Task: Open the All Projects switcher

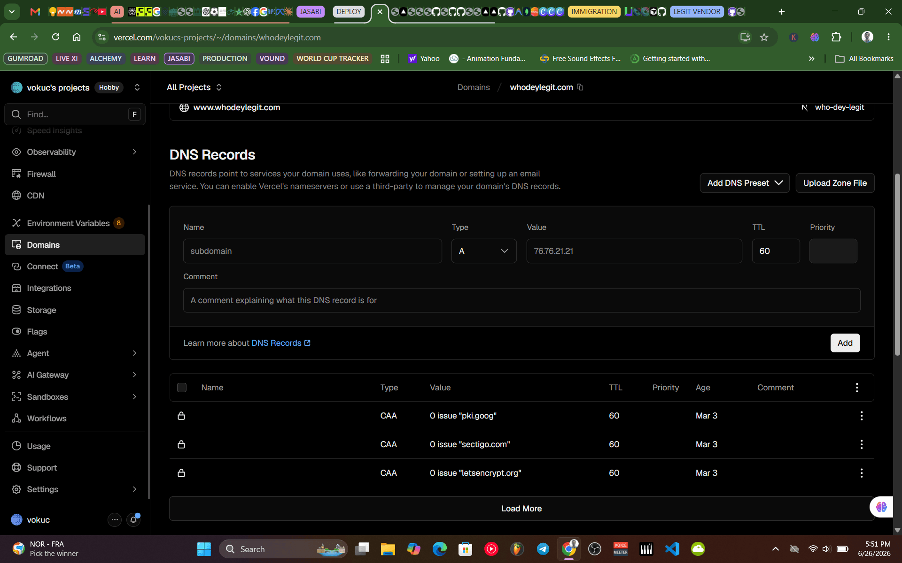Action: 194,87
